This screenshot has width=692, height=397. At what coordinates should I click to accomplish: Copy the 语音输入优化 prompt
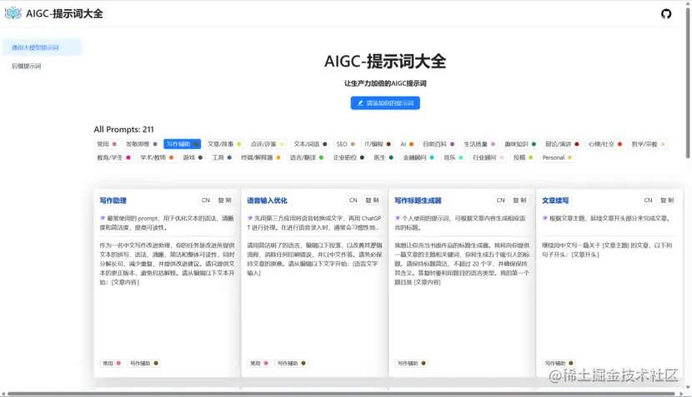[x=372, y=200]
